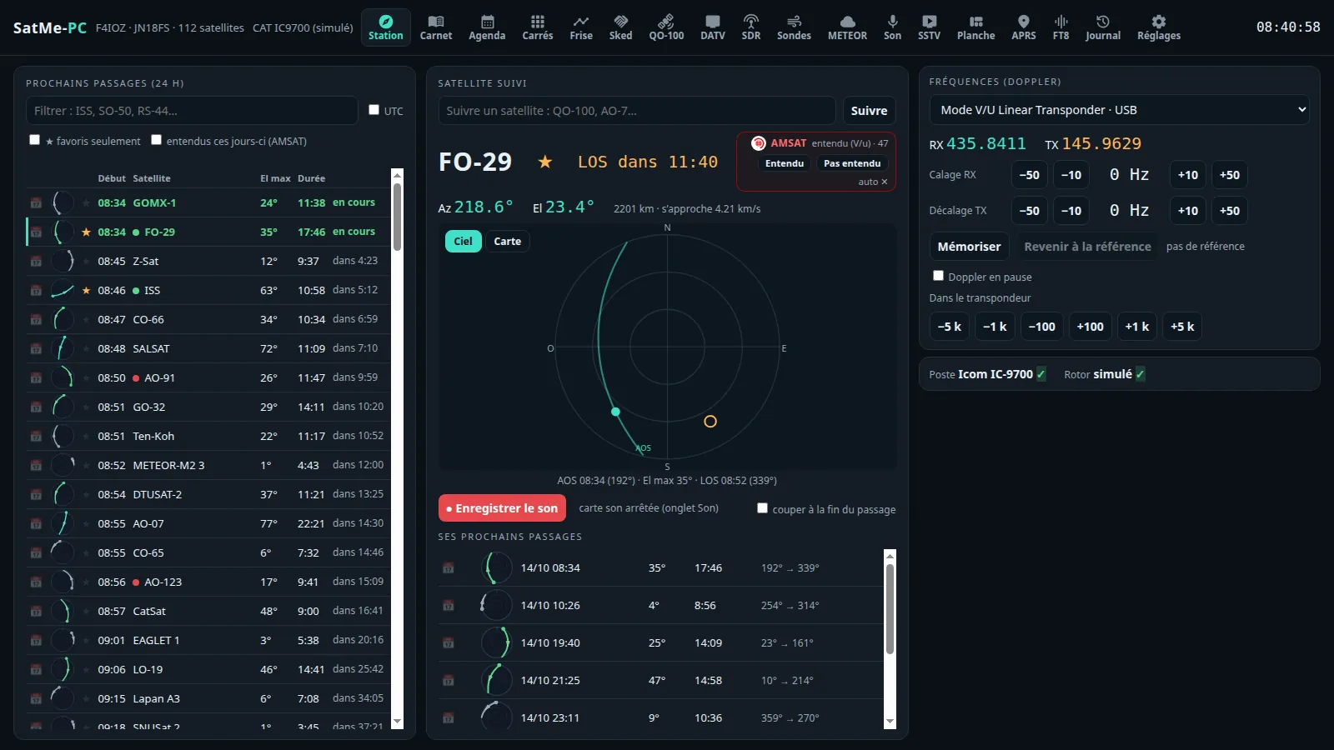Viewport: 1334px width, 750px height.
Task: Close the AMSAT auto status box
Action: [885, 182]
